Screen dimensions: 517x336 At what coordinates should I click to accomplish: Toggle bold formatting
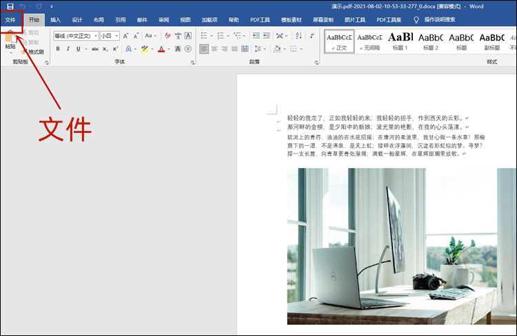point(58,49)
